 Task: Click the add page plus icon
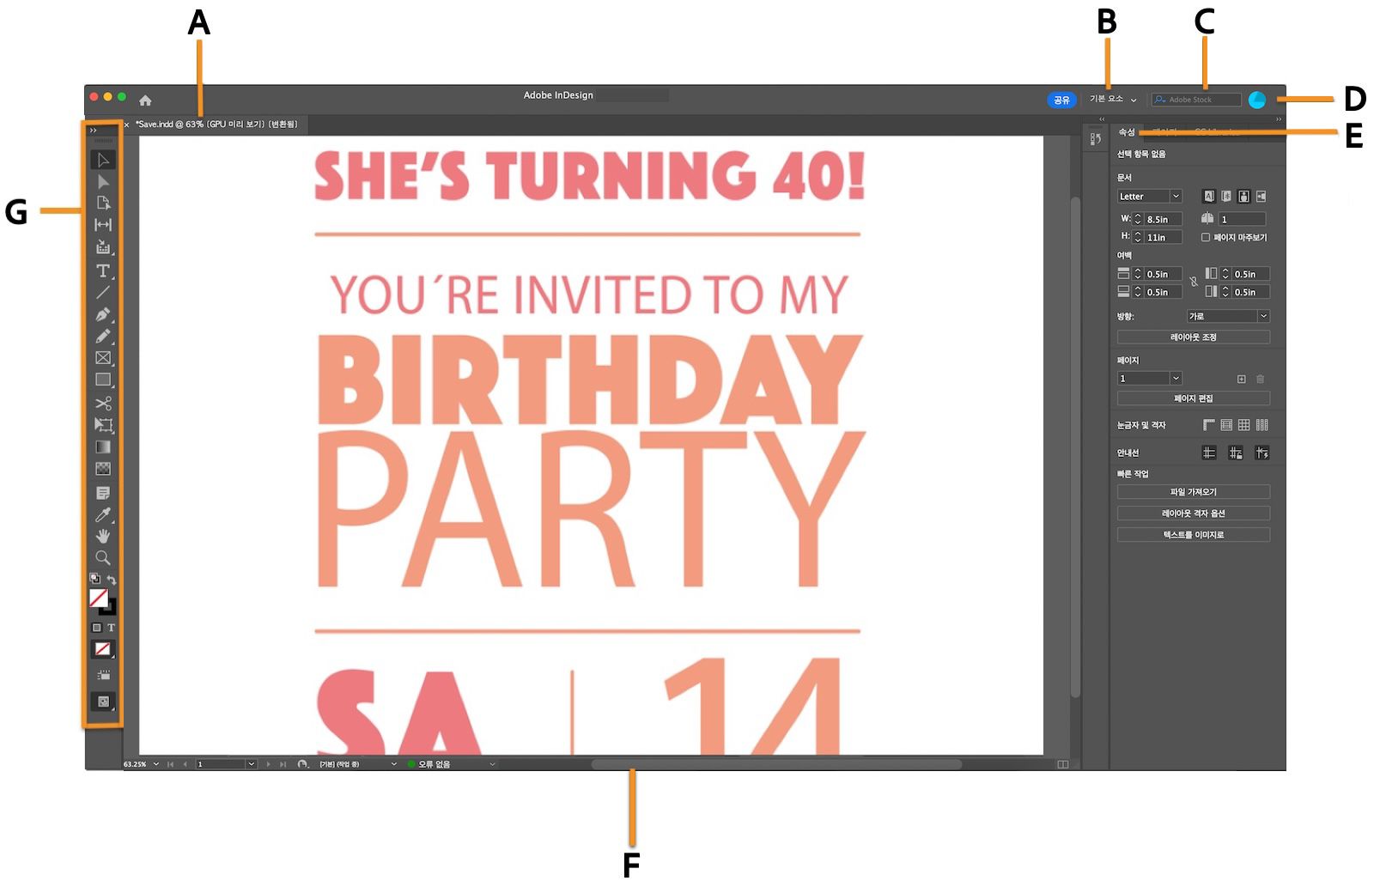[x=1241, y=379]
